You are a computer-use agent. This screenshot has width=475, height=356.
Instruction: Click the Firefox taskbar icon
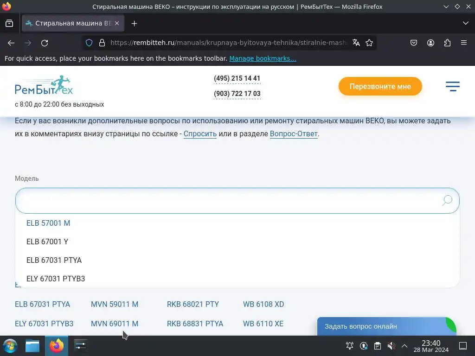click(x=57, y=346)
